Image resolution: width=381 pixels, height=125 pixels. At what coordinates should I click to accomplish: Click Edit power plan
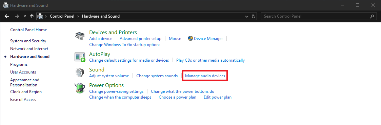[x=218, y=97]
